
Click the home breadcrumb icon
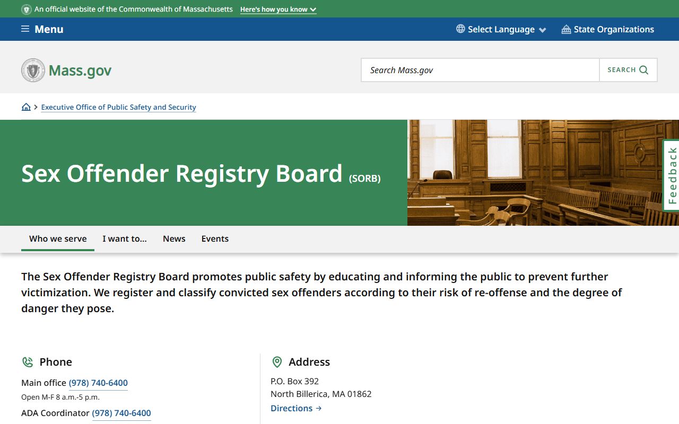(x=26, y=107)
